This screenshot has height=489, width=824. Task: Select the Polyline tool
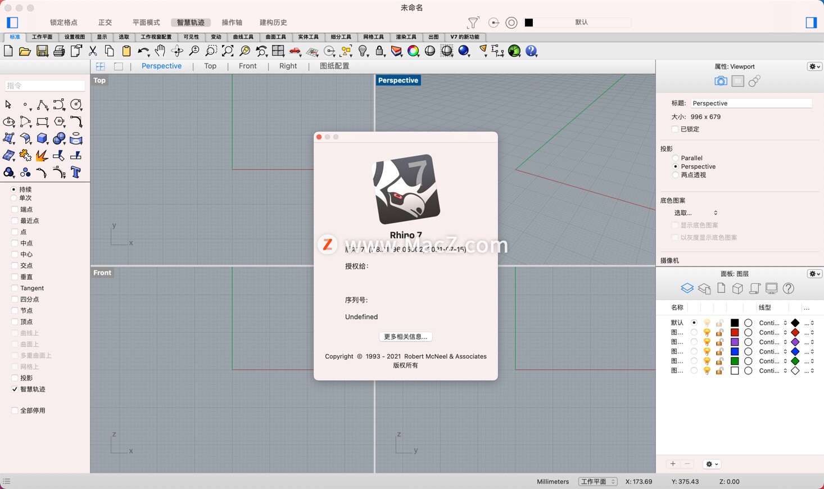click(42, 105)
